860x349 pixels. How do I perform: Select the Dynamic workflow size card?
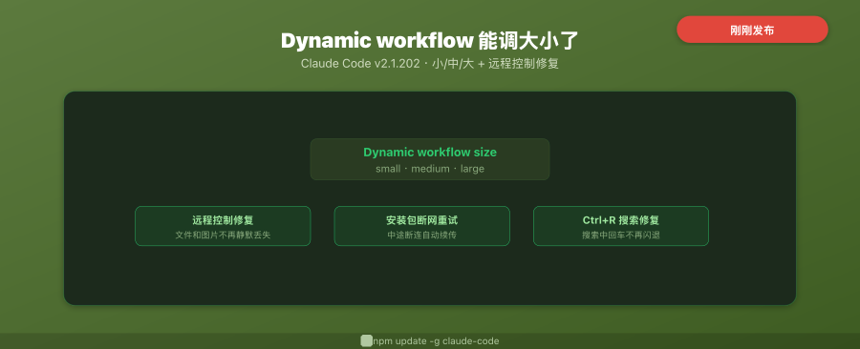point(429,159)
